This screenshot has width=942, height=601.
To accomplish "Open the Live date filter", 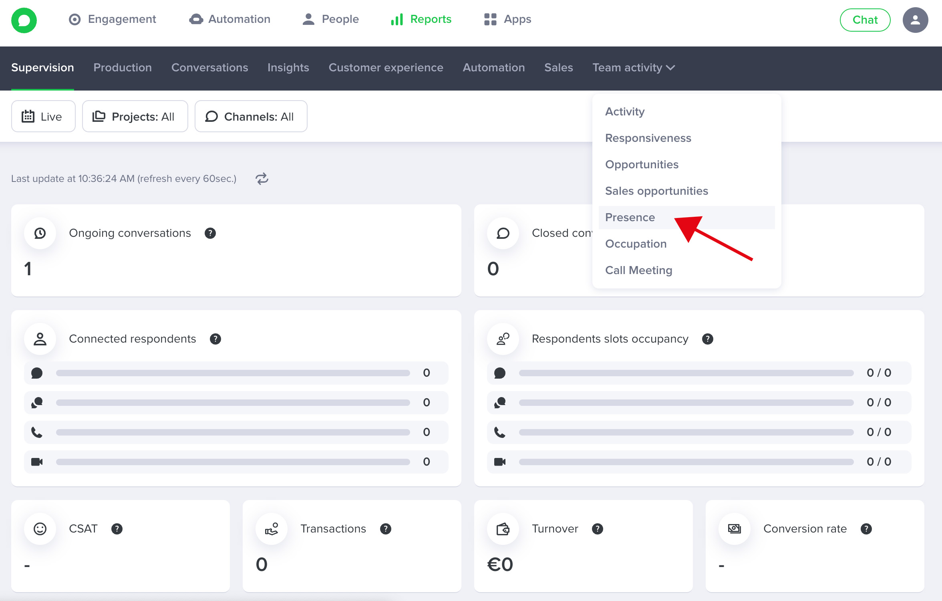I will click(43, 116).
